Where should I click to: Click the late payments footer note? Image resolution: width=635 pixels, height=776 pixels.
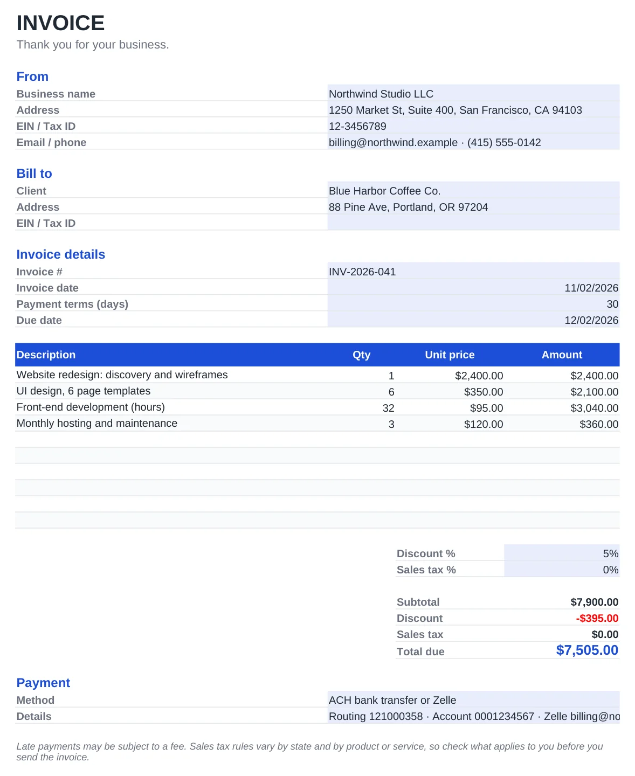tap(309, 751)
